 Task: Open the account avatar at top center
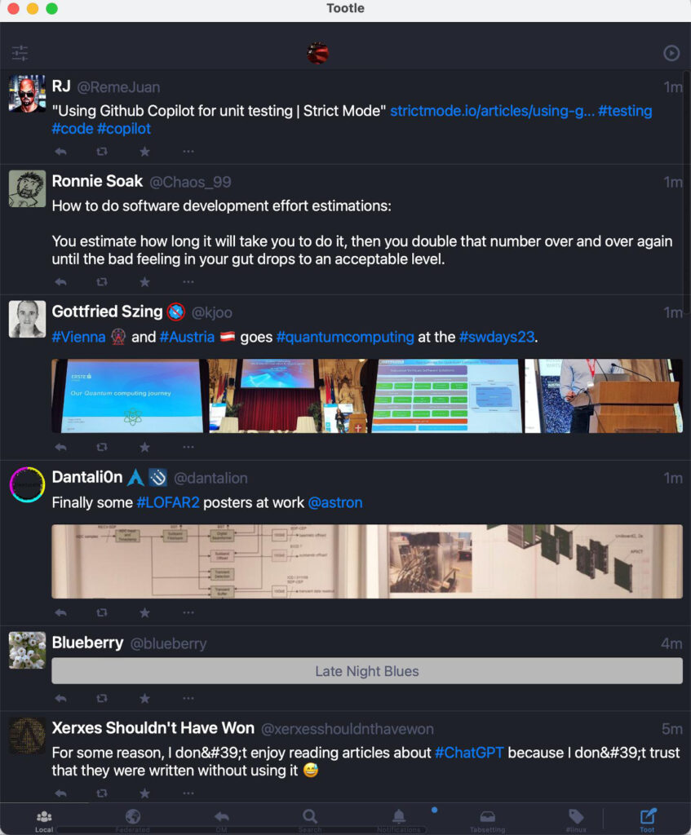pyautogui.click(x=317, y=53)
